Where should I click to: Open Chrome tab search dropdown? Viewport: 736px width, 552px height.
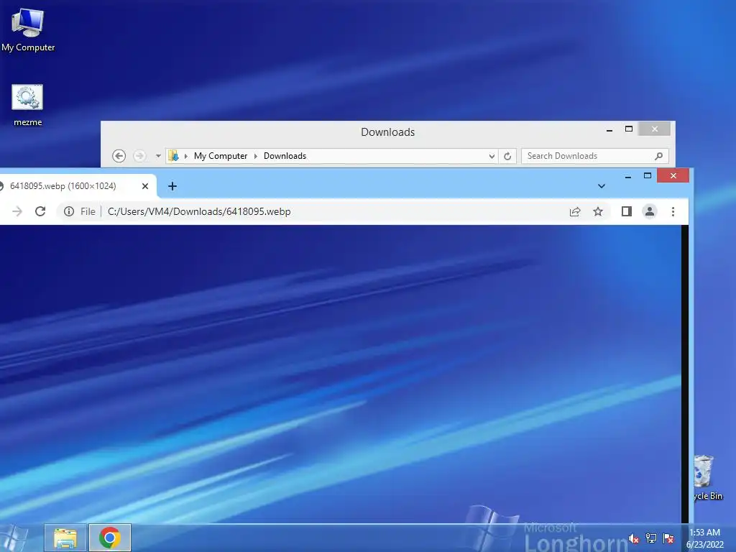[602, 186]
